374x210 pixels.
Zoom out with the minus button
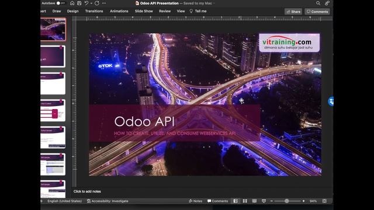[x=271, y=201]
